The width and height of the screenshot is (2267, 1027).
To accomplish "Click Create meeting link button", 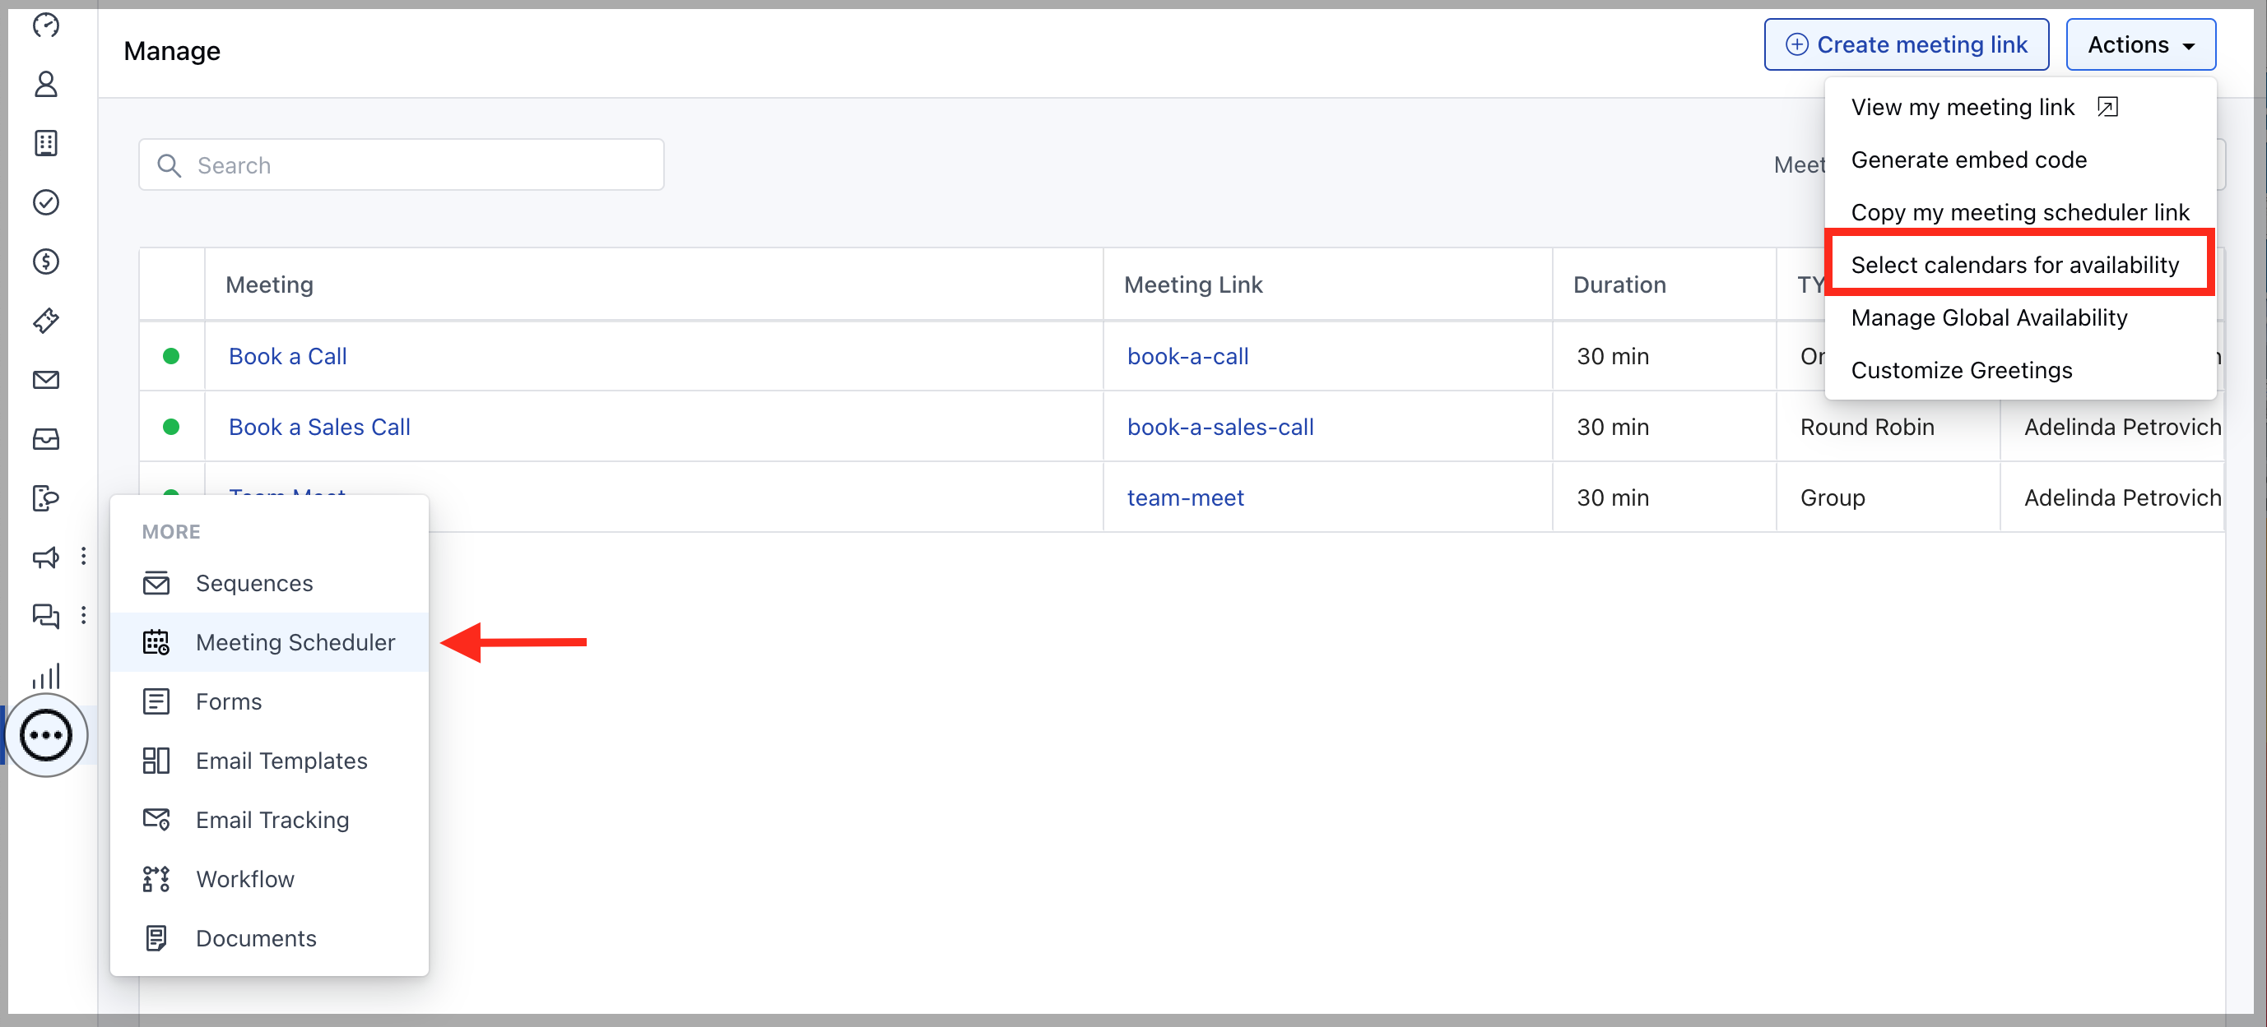I will click(x=1907, y=45).
